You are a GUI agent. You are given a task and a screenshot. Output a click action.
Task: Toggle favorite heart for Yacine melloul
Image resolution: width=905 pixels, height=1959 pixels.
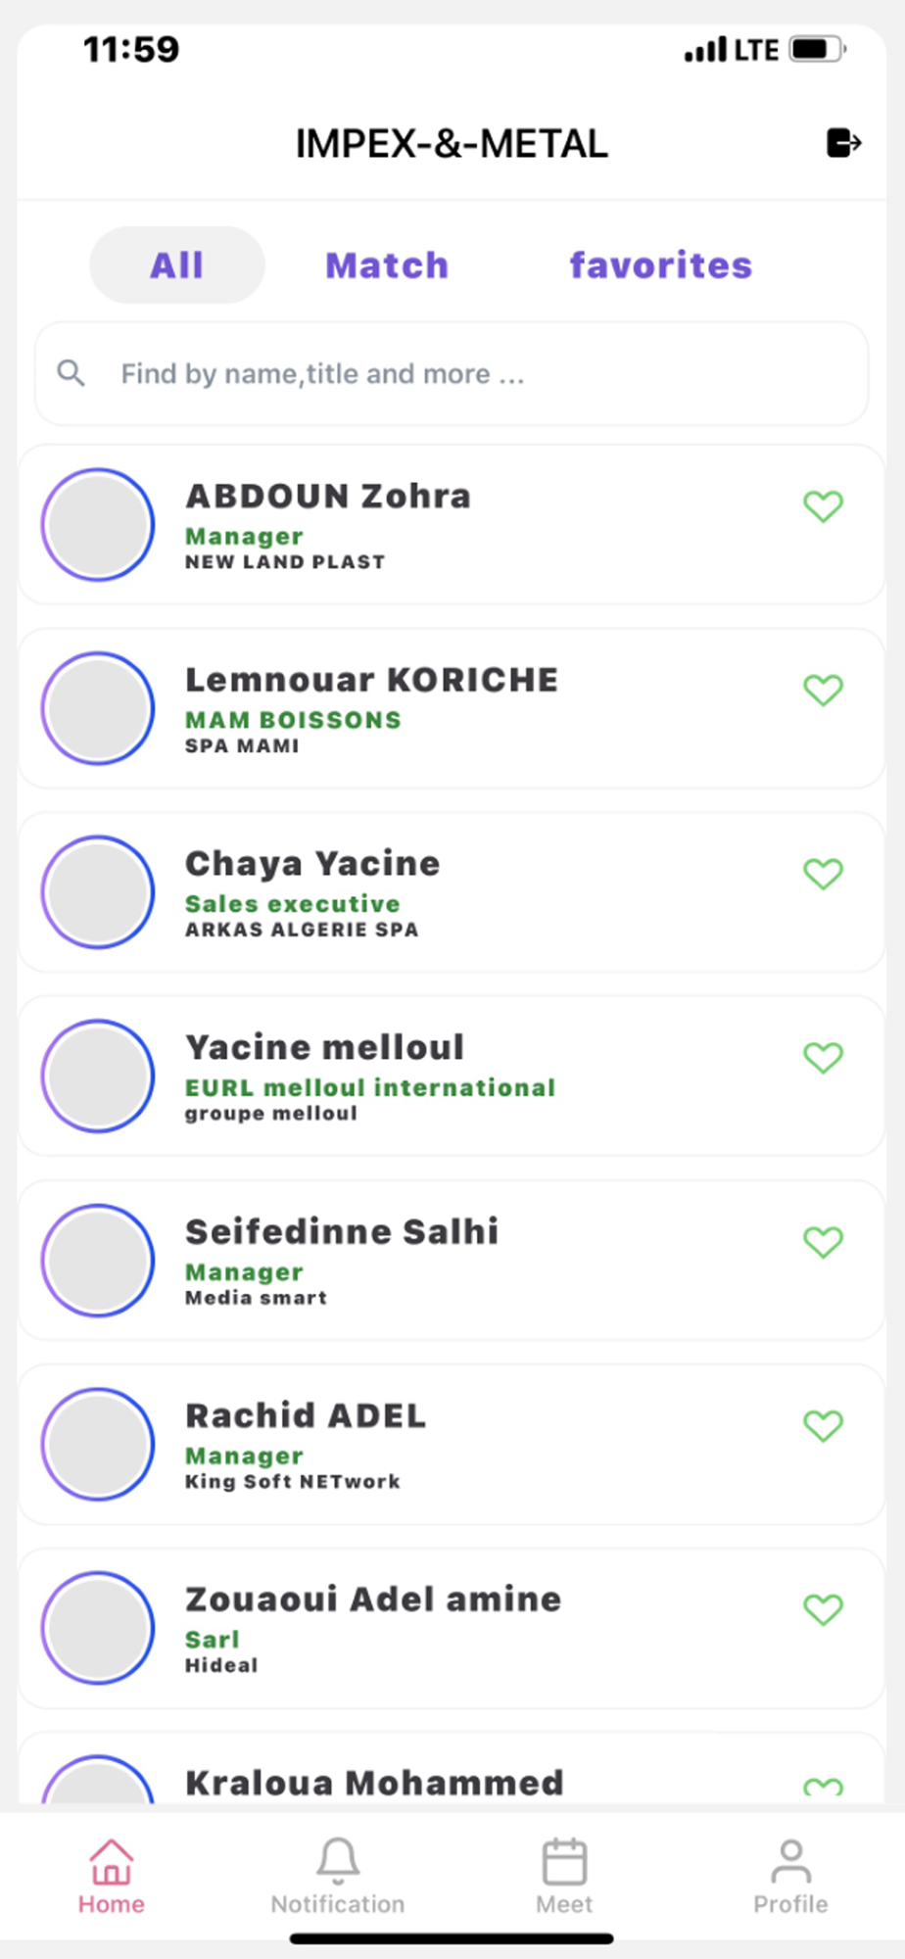pyautogui.click(x=823, y=1058)
